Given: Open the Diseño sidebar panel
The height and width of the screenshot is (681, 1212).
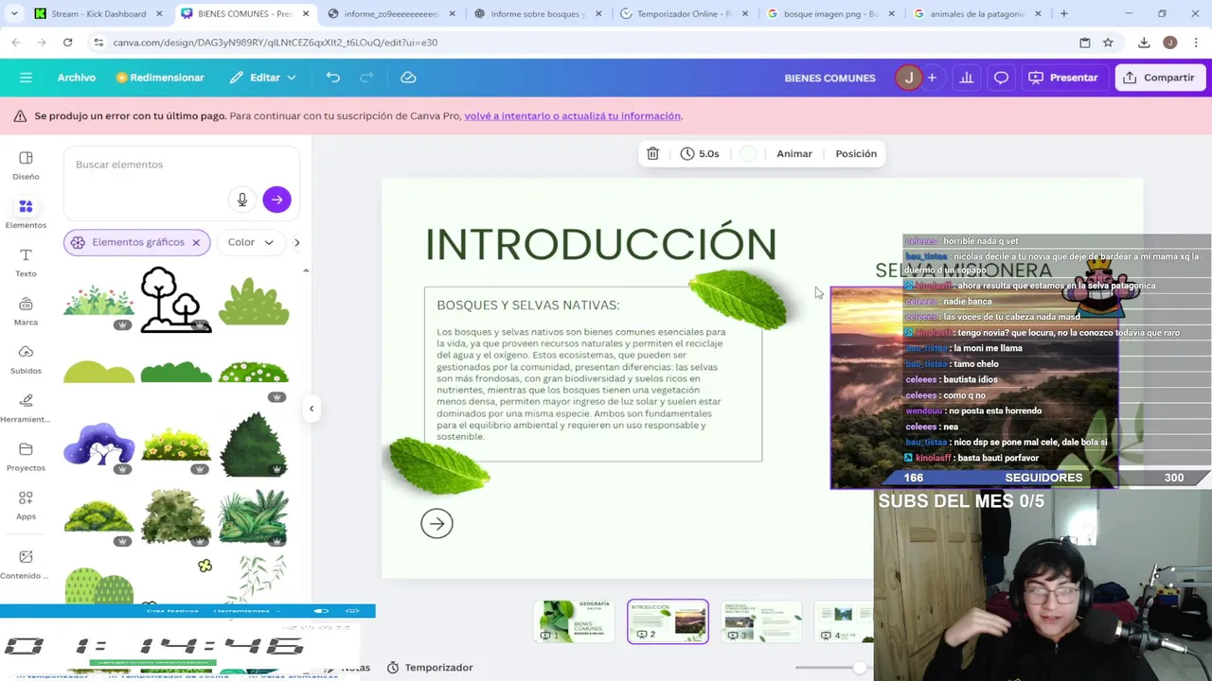Looking at the screenshot, I should [26, 166].
